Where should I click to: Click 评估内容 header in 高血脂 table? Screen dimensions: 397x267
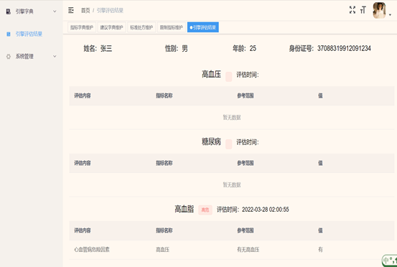(83, 230)
